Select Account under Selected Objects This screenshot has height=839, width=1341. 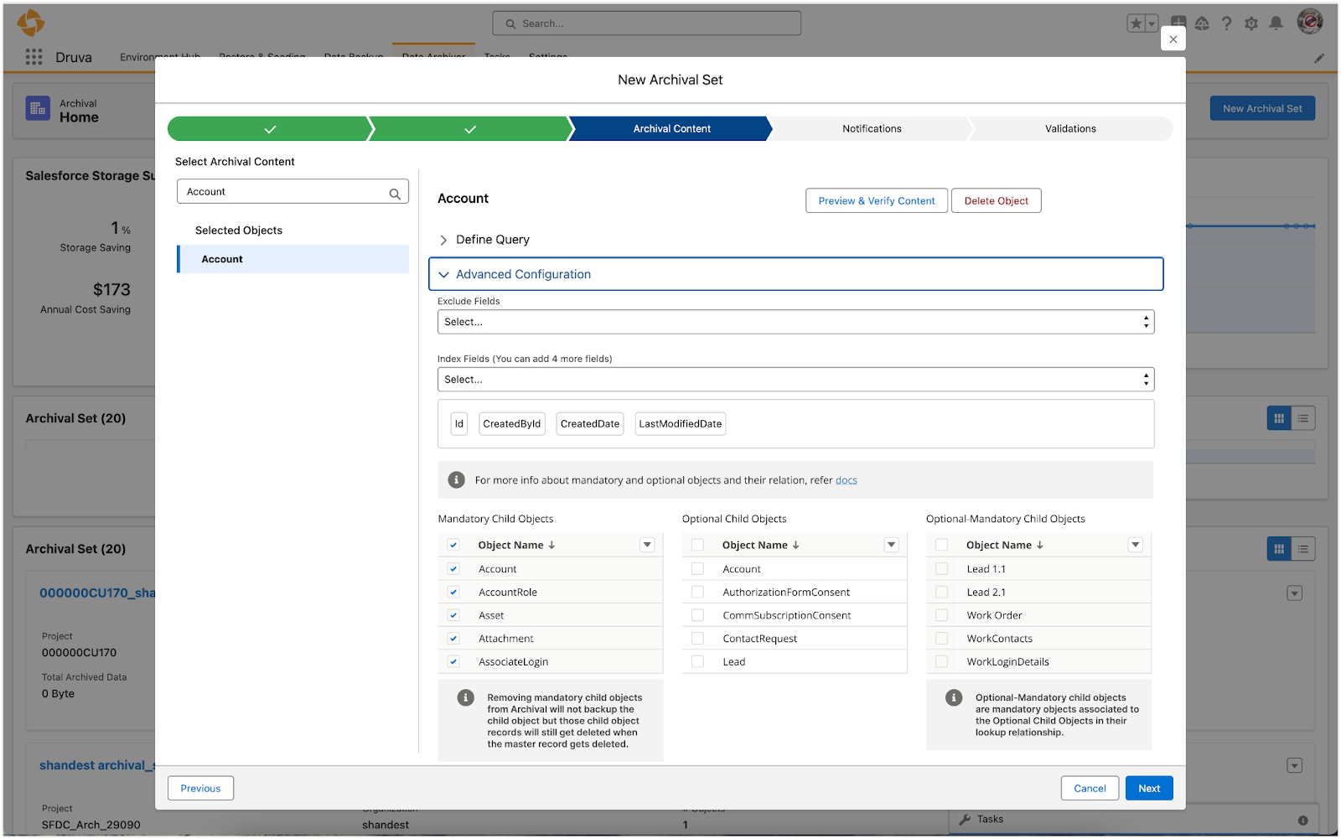pos(222,260)
